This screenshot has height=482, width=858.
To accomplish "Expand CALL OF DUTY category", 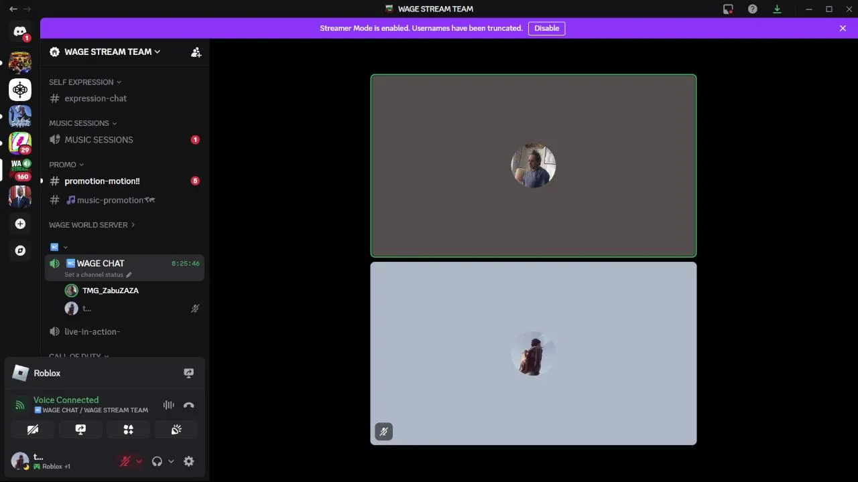I will point(79,356).
